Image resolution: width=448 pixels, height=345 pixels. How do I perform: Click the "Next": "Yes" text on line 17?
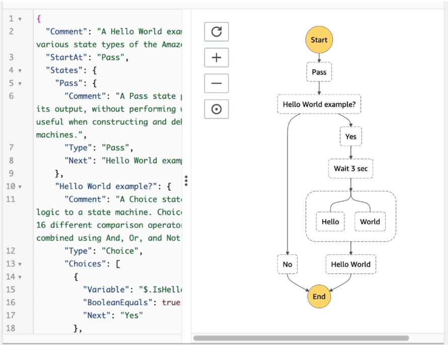(113, 316)
